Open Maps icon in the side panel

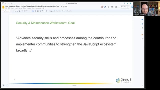[142, 28]
